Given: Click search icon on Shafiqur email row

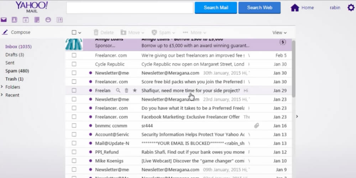Looking at the screenshot, I should pyautogui.click(x=118, y=90).
